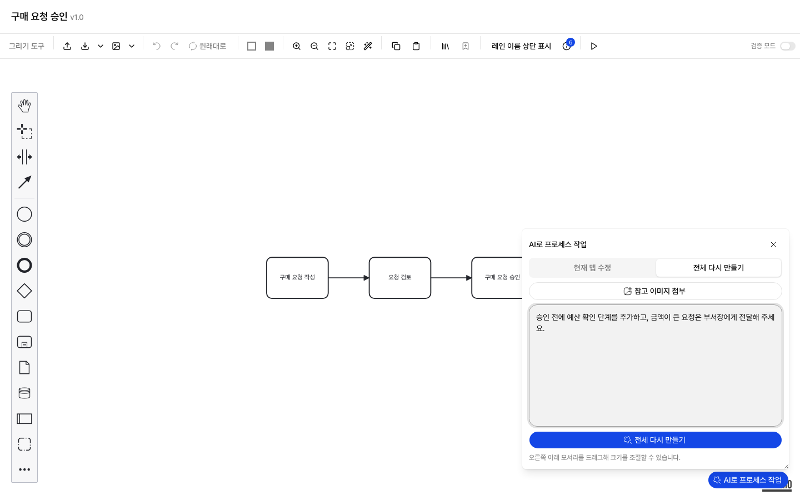Choose the gray filled color swatch
The width and height of the screenshot is (800, 500).
pyautogui.click(x=269, y=46)
